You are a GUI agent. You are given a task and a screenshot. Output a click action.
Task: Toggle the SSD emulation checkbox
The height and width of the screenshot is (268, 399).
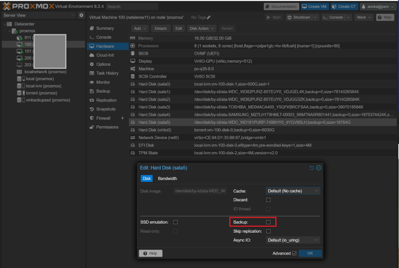click(x=176, y=222)
